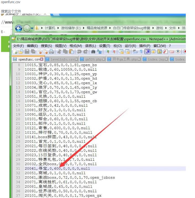Click the Save file toolbar icon
This screenshot has height=198, width=195.
tap(27, 52)
